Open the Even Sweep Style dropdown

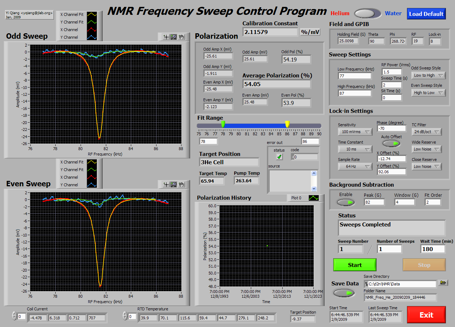pyautogui.click(x=428, y=93)
